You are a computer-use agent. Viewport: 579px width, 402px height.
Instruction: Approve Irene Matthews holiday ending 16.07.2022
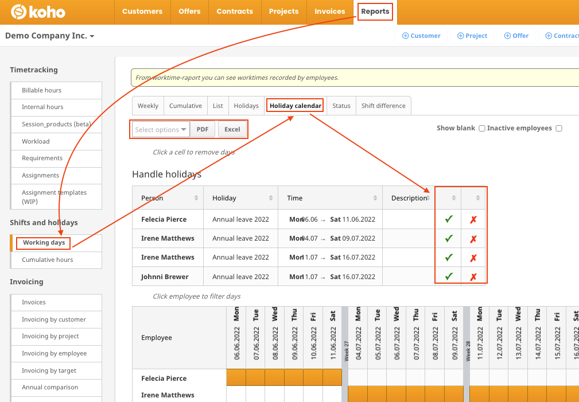click(449, 257)
